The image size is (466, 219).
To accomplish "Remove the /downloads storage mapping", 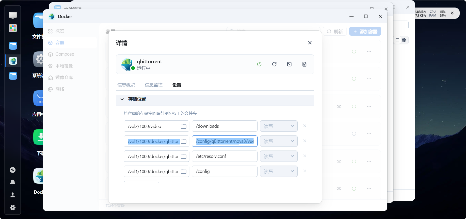I will [305, 126].
